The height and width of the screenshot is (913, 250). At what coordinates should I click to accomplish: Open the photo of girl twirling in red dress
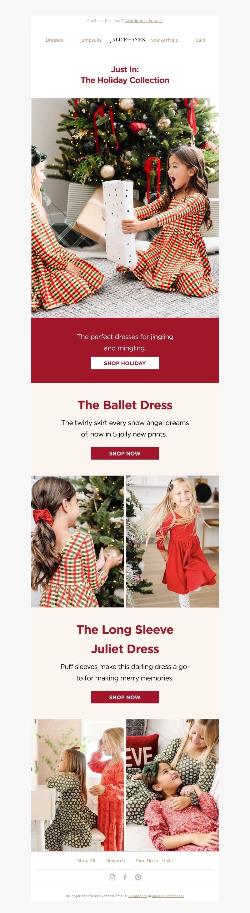pos(172,541)
